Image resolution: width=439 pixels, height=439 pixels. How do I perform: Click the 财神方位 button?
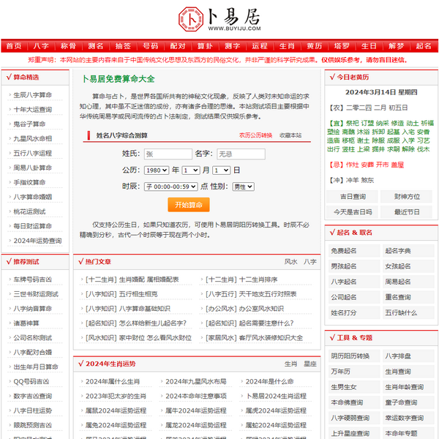tap(407, 196)
